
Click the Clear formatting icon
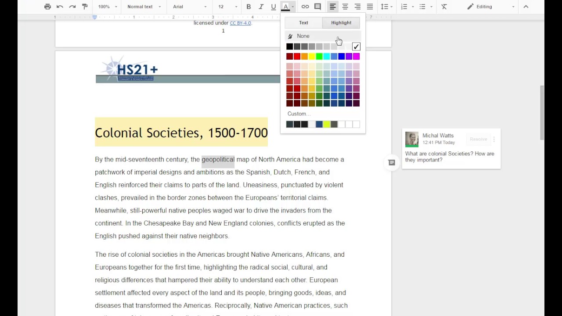pyautogui.click(x=444, y=7)
